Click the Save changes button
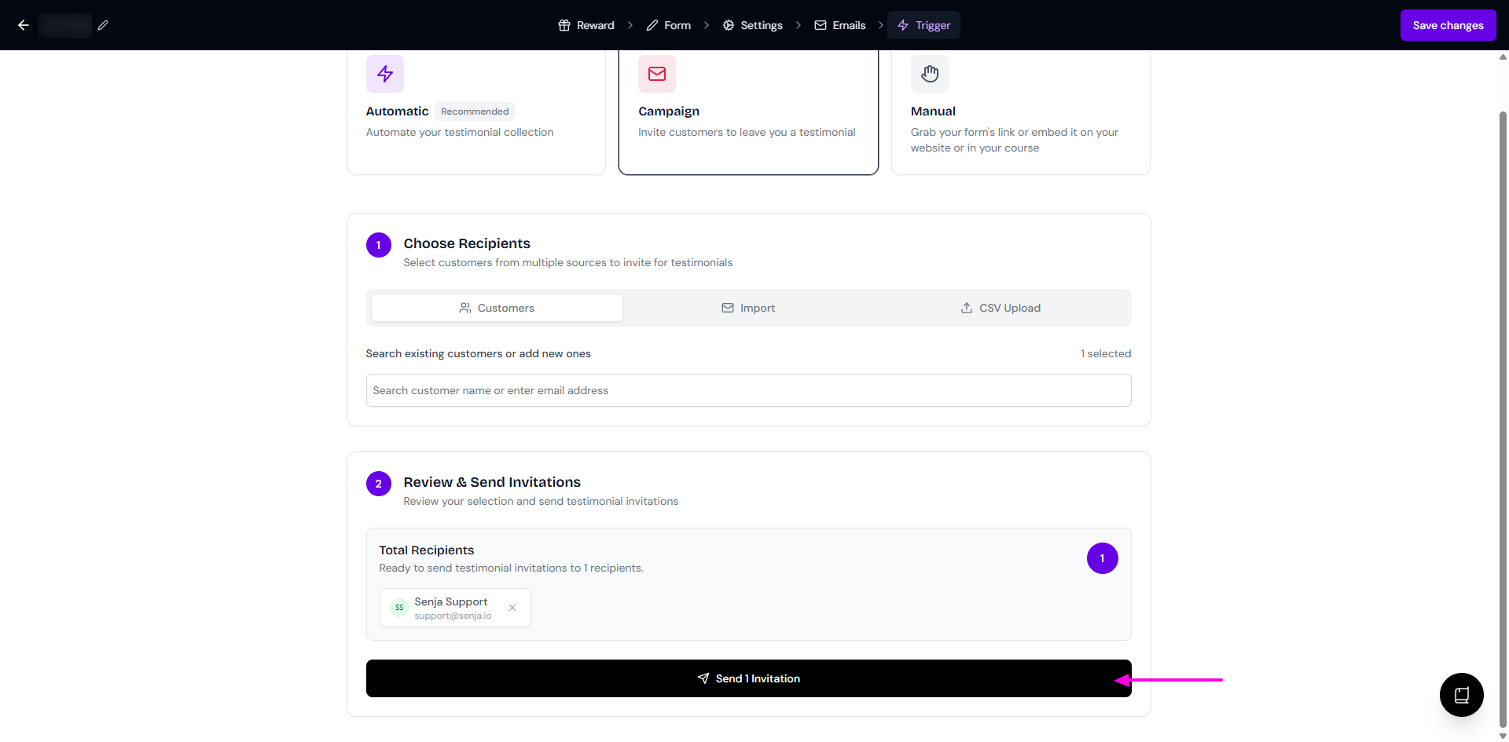 1448,25
